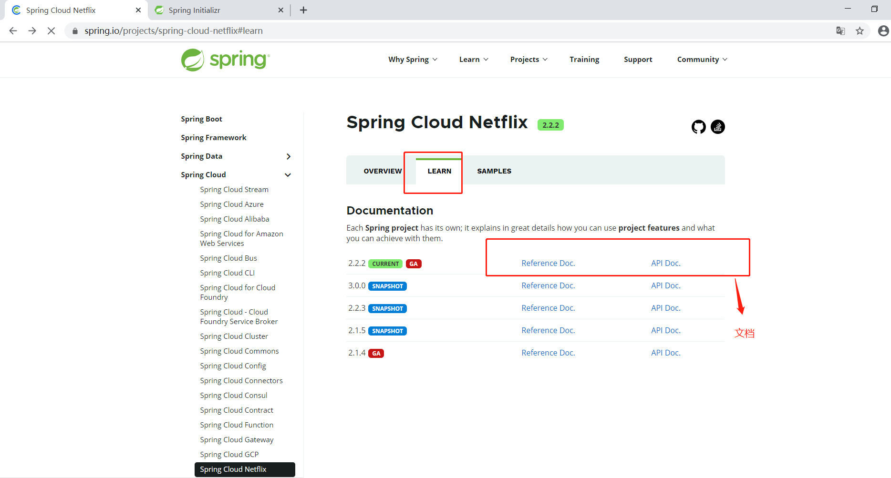Open API Doc. for 2.1.5 snapshot
891x478 pixels.
pyautogui.click(x=666, y=330)
